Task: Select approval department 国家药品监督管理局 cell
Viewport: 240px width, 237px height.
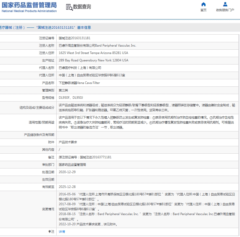Action: [x=72, y=165]
